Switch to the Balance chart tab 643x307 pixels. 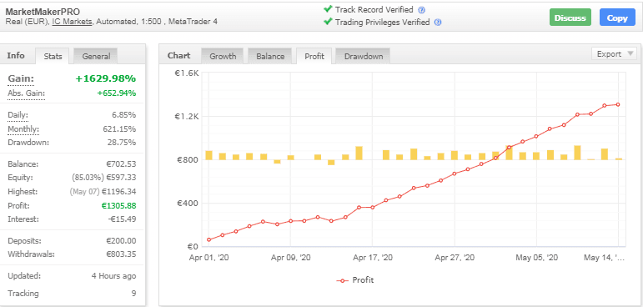(x=270, y=56)
